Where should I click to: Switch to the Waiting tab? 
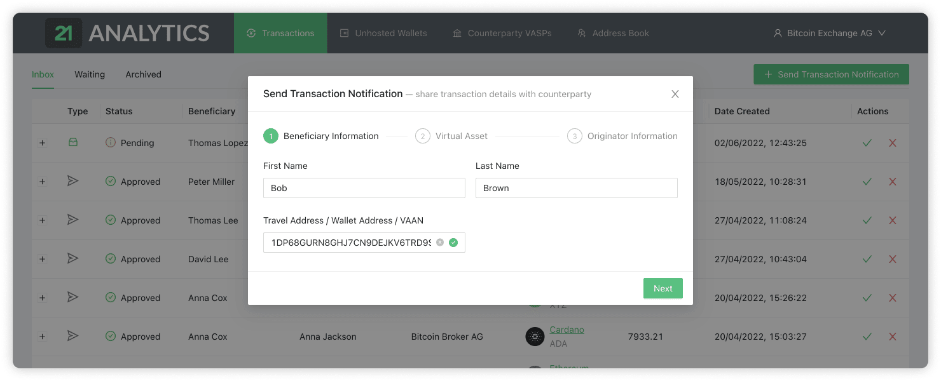click(90, 74)
